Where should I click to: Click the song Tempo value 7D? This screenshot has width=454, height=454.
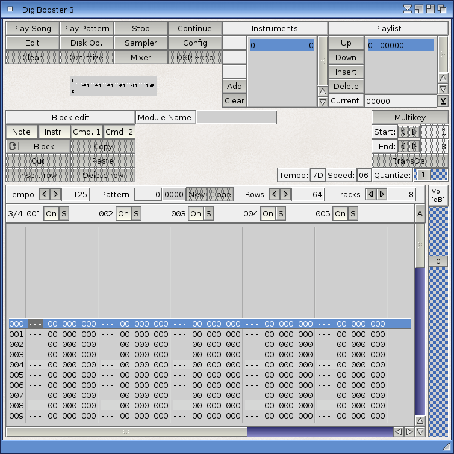pyautogui.click(x=318, y=175)
